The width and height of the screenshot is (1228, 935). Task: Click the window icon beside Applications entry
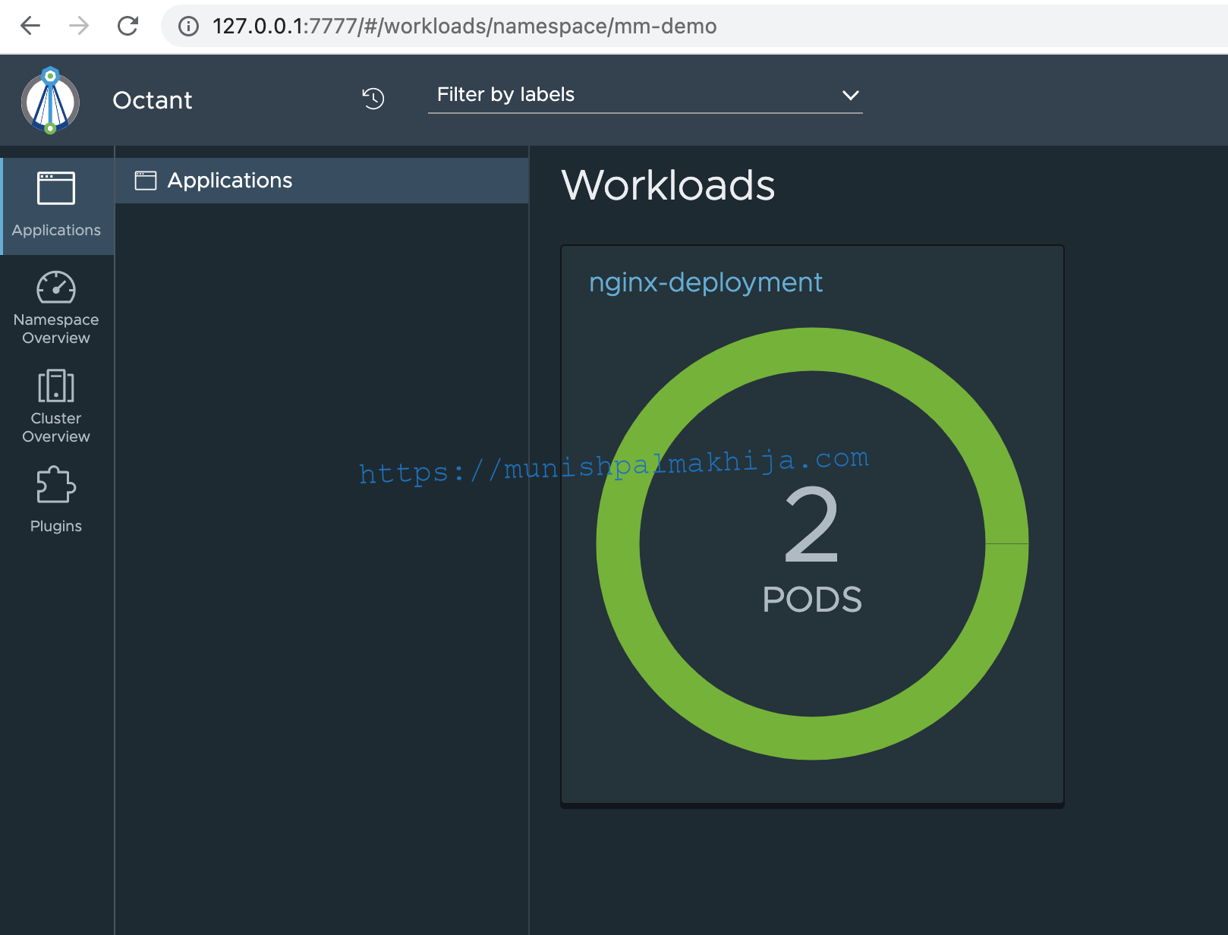(146, 181)
